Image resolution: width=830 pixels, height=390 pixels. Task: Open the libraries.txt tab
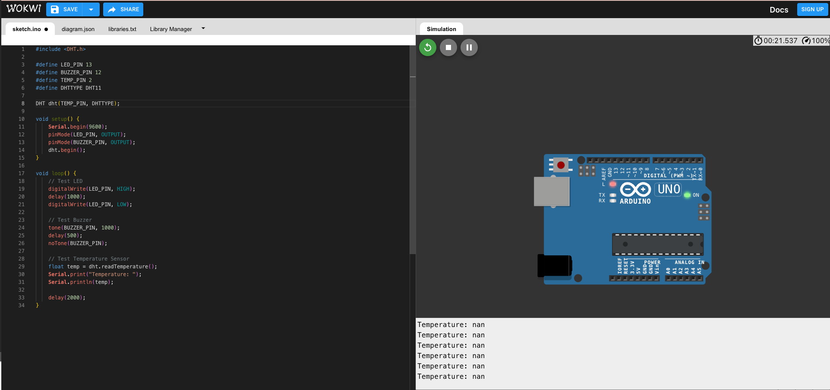pyautogui.click(x=122, y=29)
